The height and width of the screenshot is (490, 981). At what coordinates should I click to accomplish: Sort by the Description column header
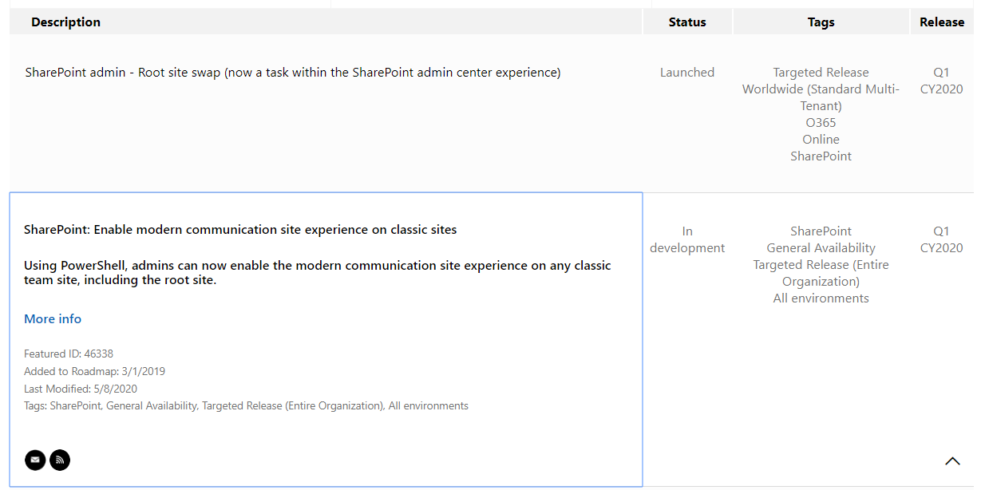[x=65, y=22]
